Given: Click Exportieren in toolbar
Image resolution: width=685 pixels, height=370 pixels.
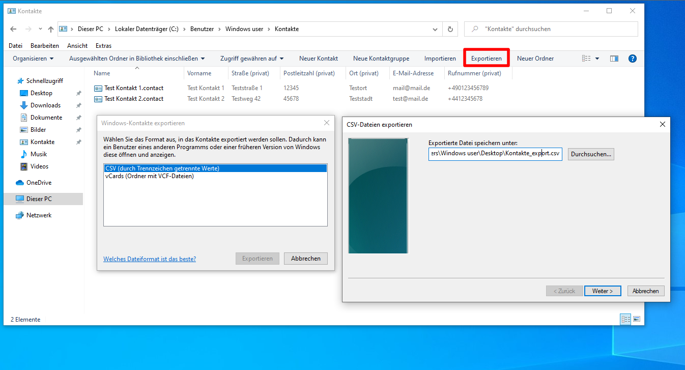Looking at the screenshot, I should pos(487,59).
